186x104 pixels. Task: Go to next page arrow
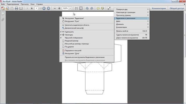[32, 8]
